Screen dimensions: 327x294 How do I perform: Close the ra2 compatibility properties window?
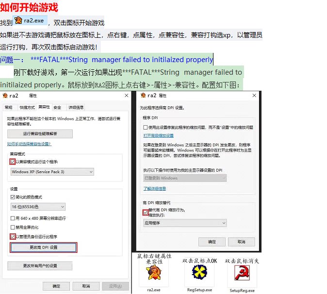126,96
